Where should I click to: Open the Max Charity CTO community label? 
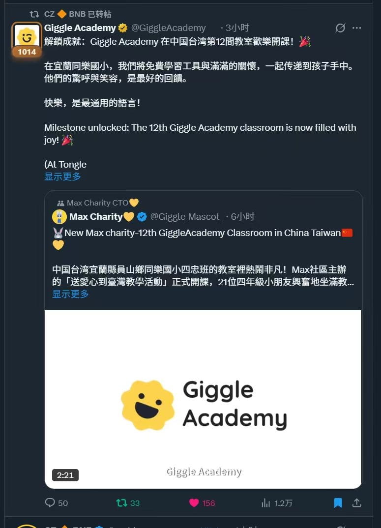(x=98, y=203)
